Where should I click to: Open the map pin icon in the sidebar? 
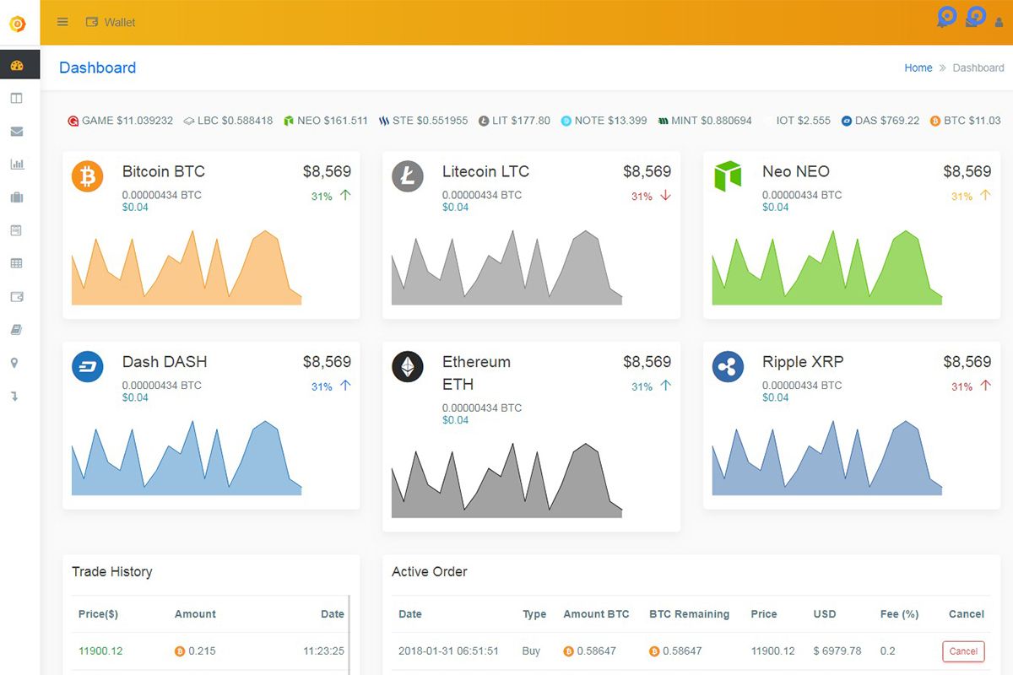point(14,363)
